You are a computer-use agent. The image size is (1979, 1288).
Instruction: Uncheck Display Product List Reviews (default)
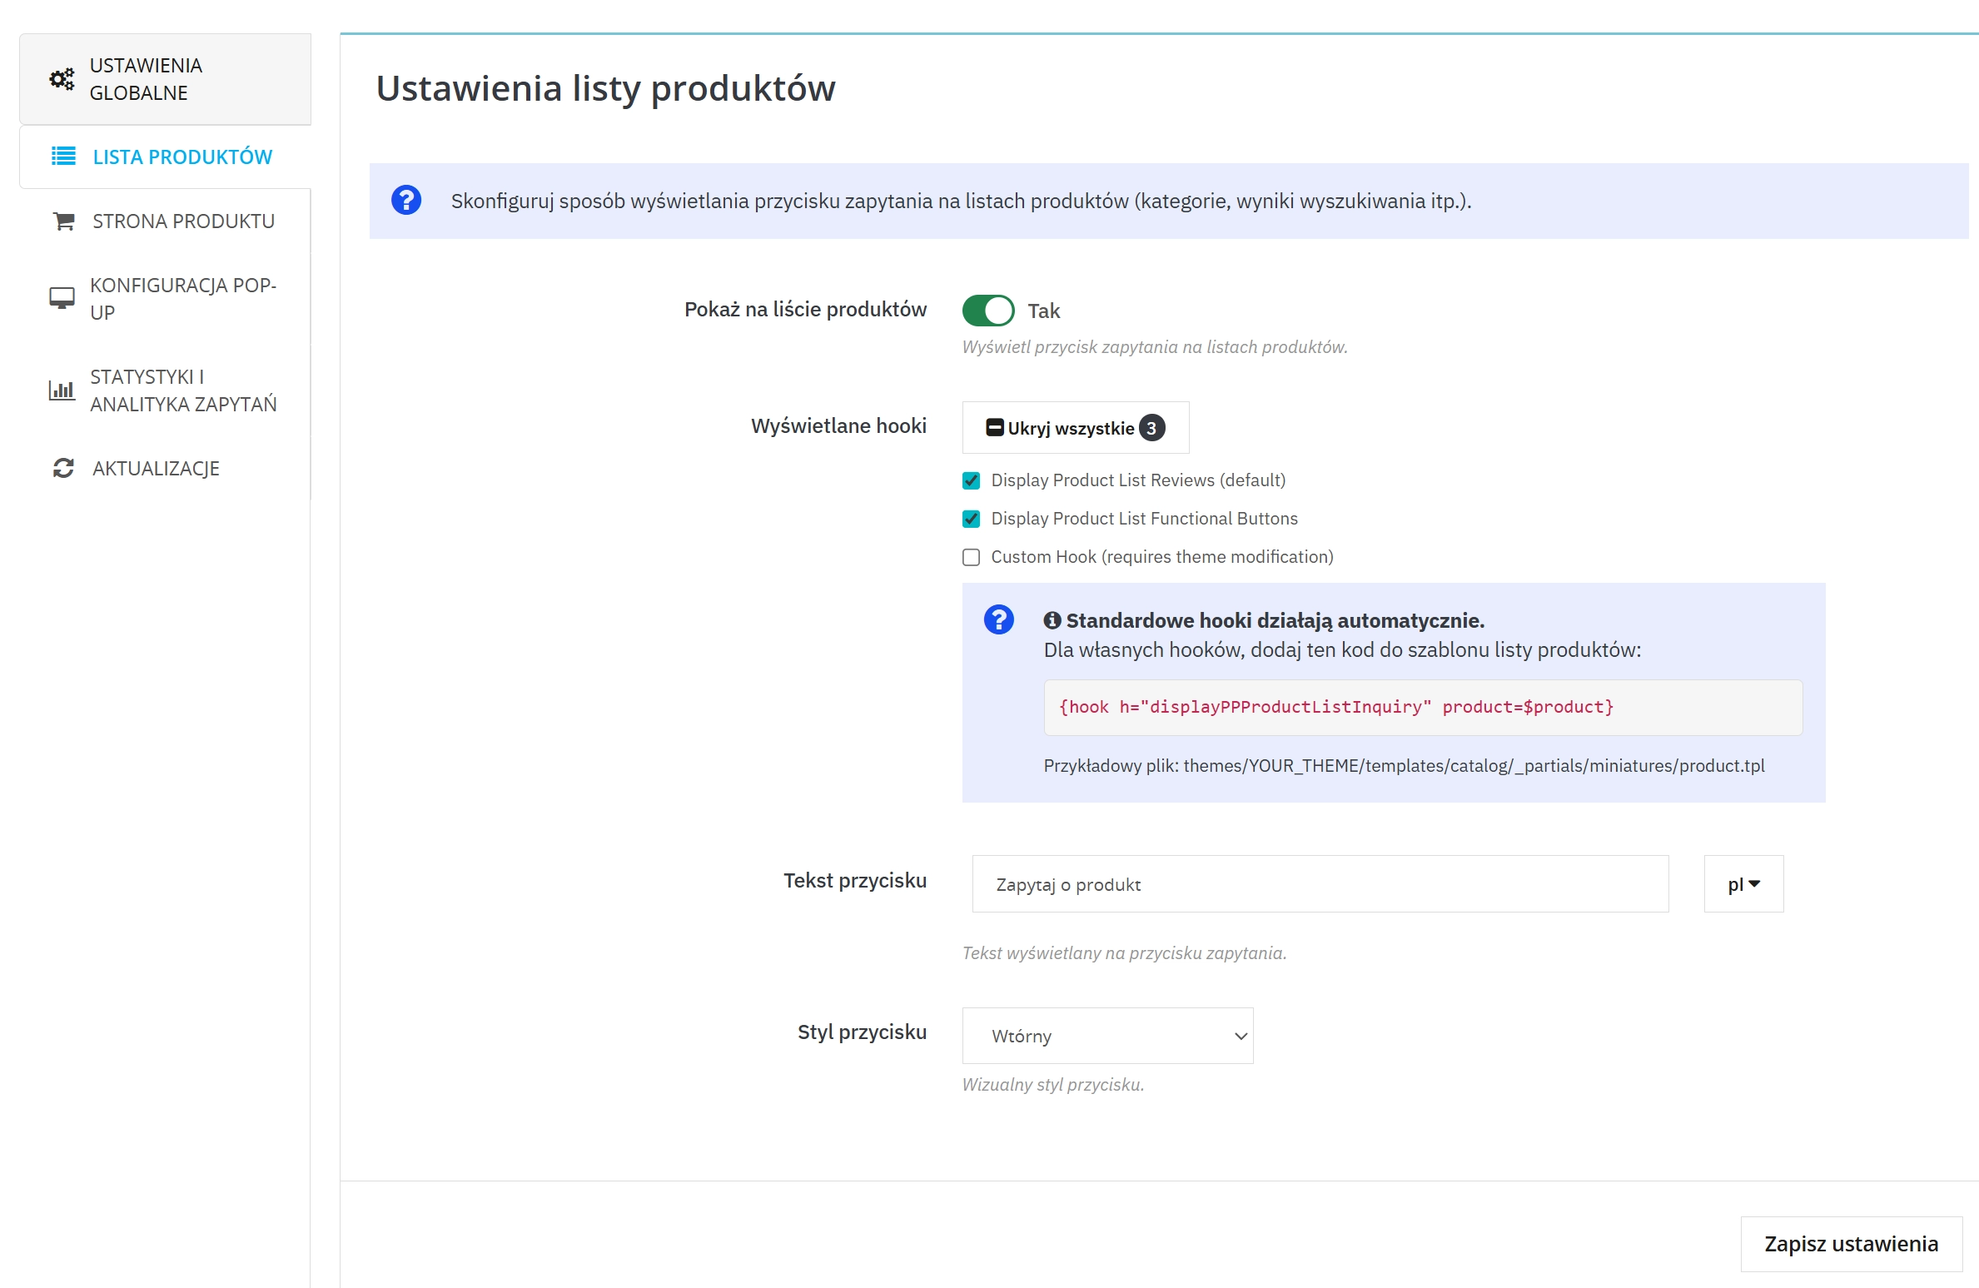(971, 480)
